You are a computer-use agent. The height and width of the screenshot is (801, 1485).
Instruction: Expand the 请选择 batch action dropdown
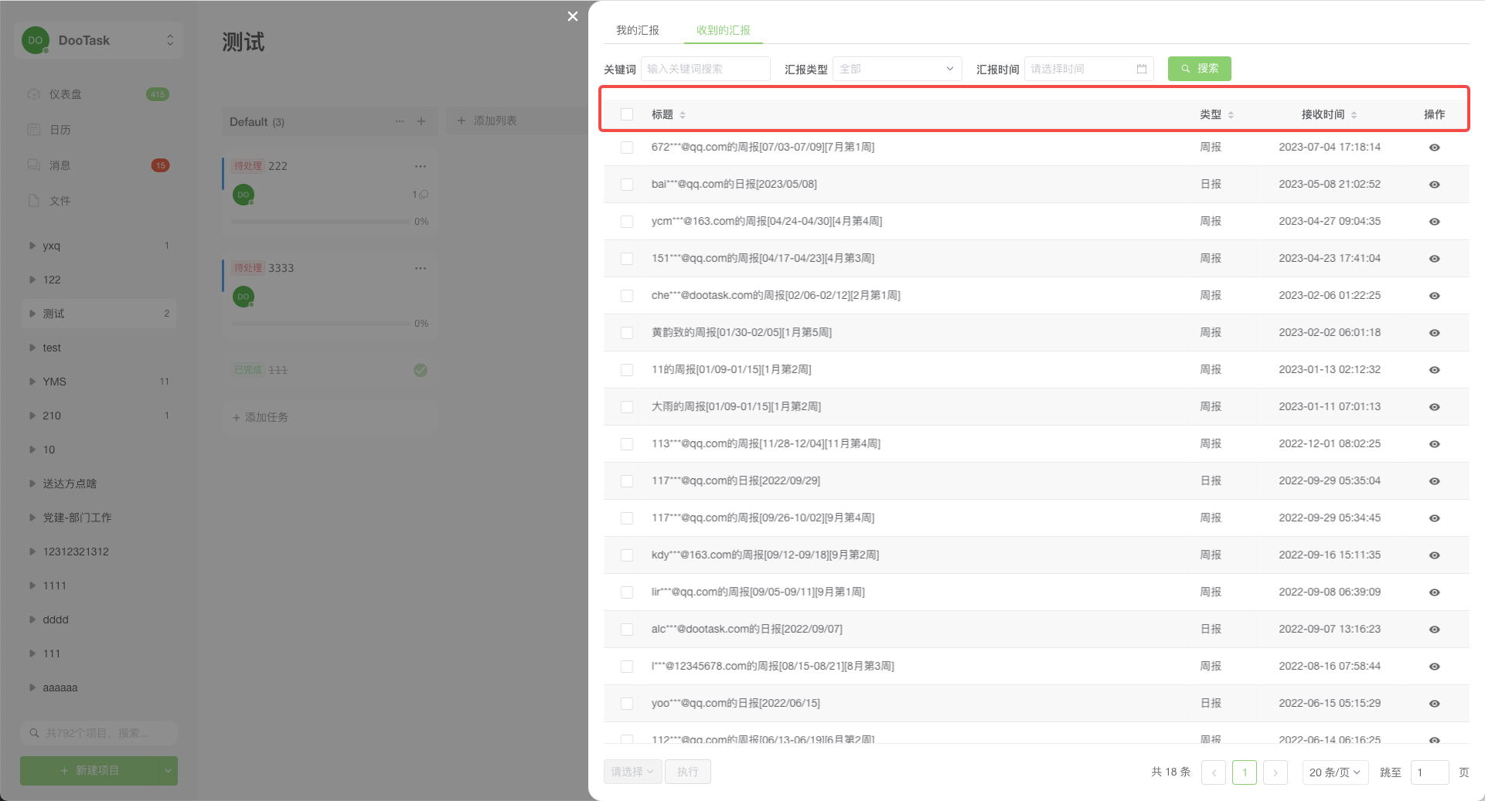pyautogui.click(x=632, y=772)
